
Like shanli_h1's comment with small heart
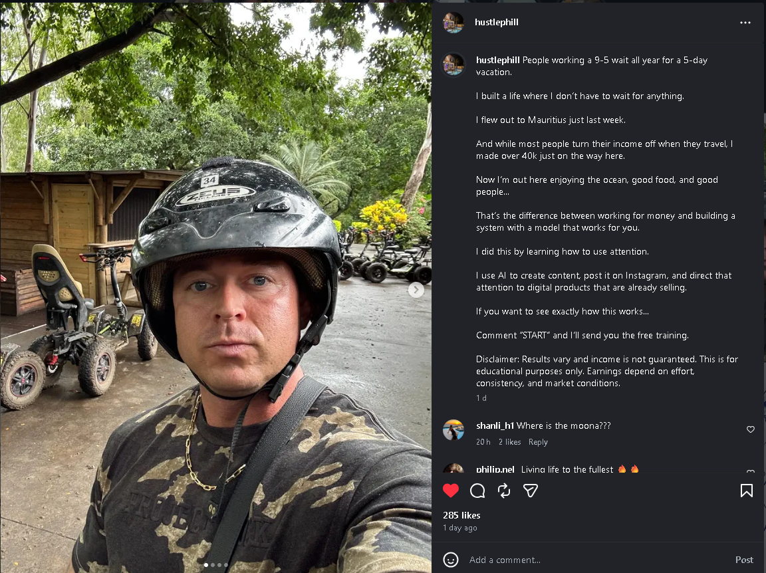click(x=751, y=429)
